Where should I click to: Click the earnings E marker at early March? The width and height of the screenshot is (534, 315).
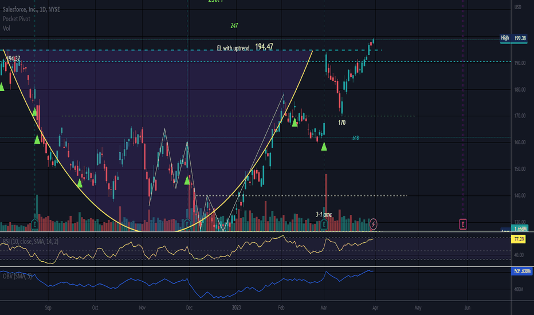324,224
